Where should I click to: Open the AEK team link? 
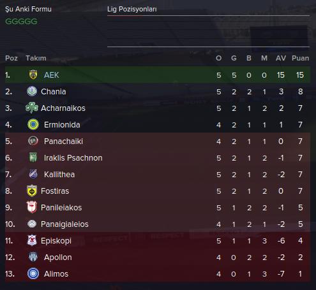(51, 75)
